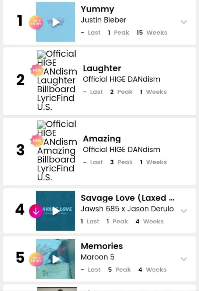199x291 pixels.
Task: Click the pink down-arrow icon on Savage Love
Action: tap(36, 211)
